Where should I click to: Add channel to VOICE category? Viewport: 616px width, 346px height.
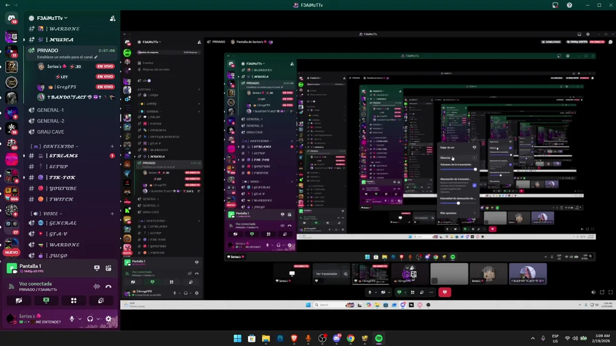pos(112,213)
